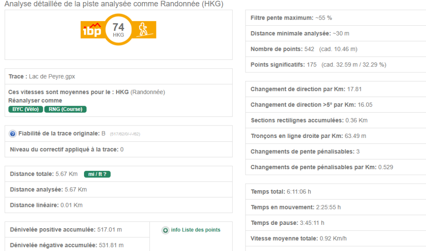Click the Analyse détaillée page heading
426x251 pixels.
114,4
